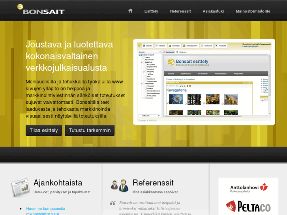Open the Haemme kumppaneita mainostoimistoista link
The image size is (287, 215).
45,211
